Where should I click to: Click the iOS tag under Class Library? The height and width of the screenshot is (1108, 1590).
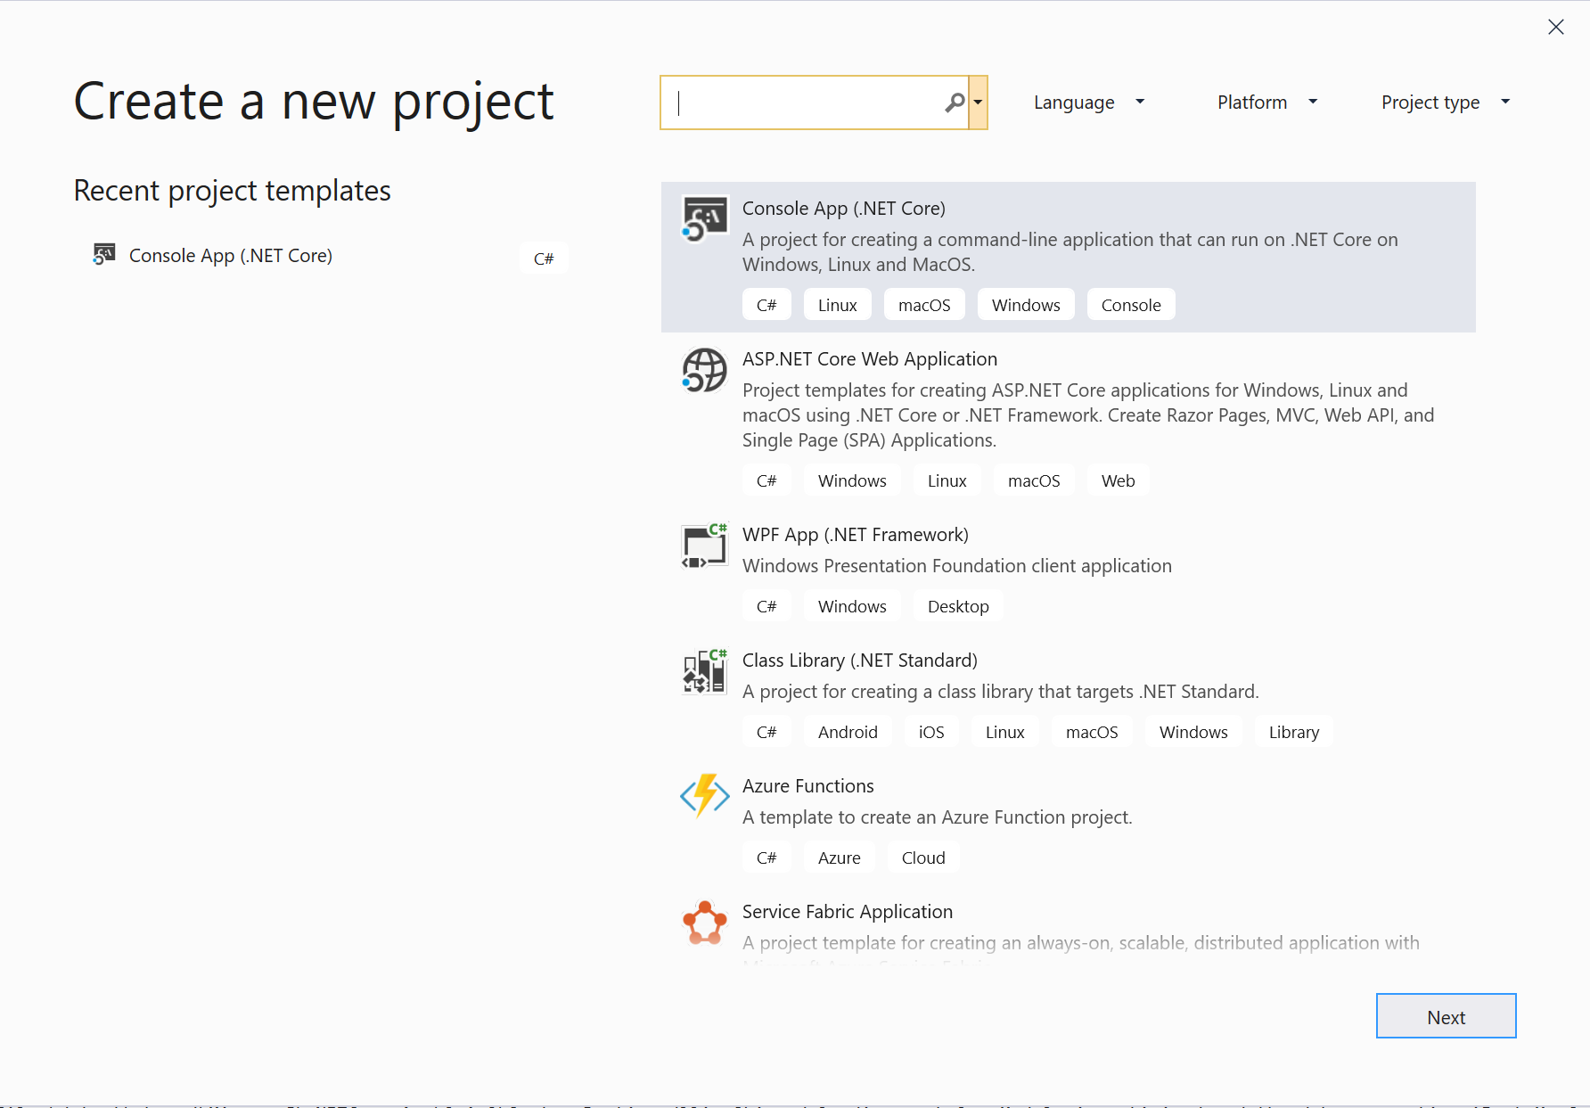point(931,732)
